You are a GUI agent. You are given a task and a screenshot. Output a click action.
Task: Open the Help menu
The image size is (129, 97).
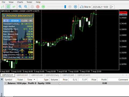pyautogui.click(x=38, y=2)
